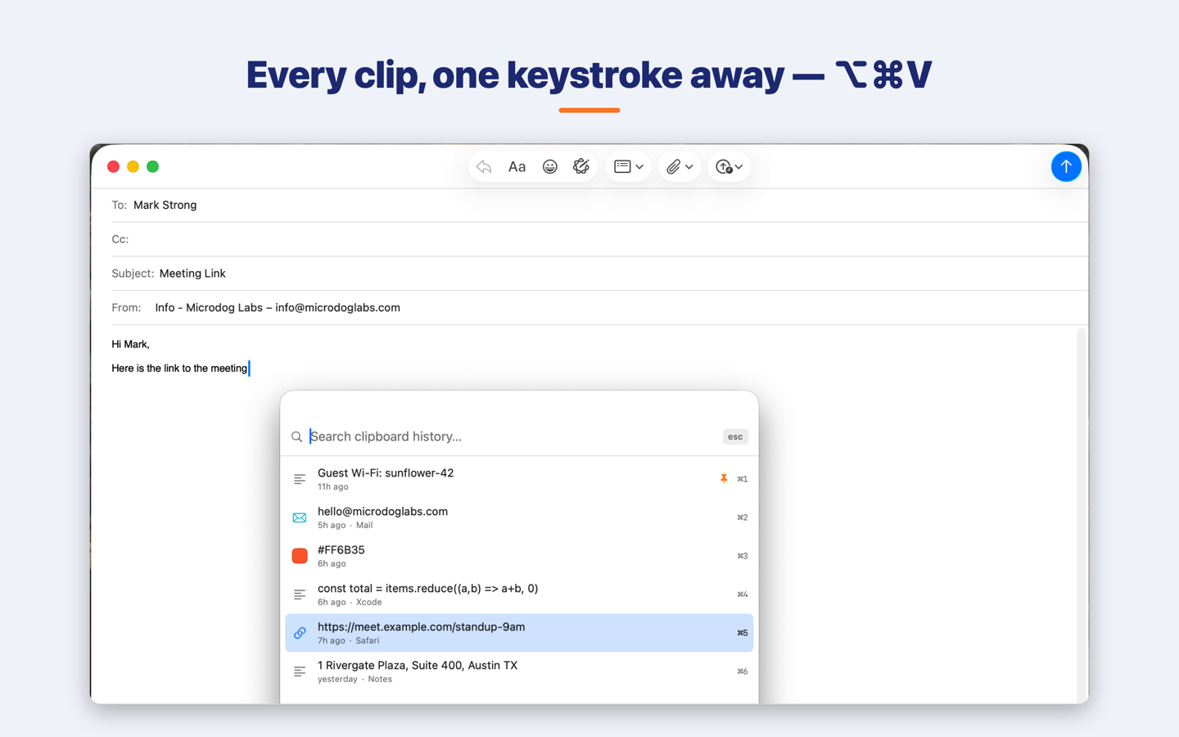Open the emoji picker smiley icon

549,167
